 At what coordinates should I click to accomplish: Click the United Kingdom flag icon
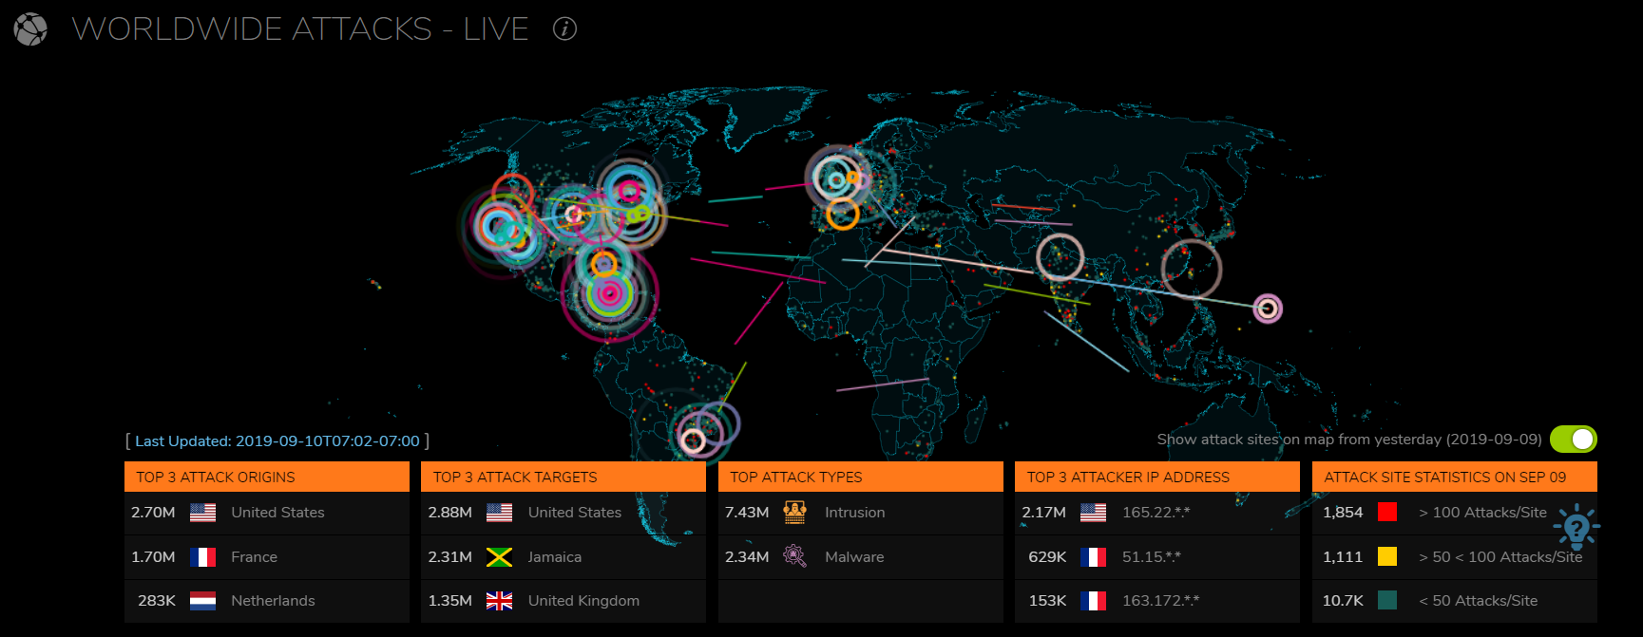pos(499,601)
